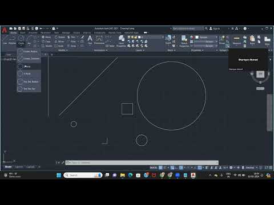Add a new layout with plus button

point(39,167)
